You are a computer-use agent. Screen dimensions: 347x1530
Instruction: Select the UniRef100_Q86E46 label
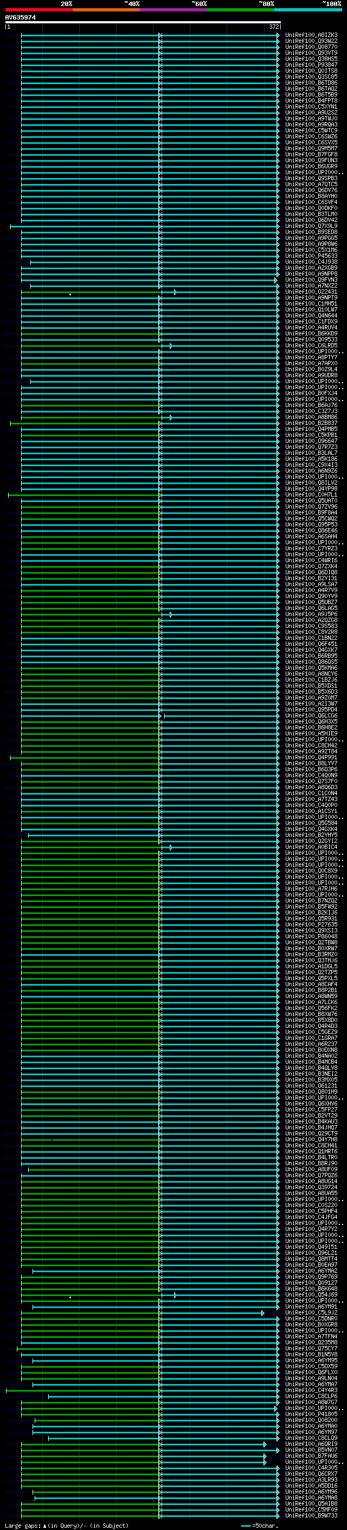tap(311, 530)
